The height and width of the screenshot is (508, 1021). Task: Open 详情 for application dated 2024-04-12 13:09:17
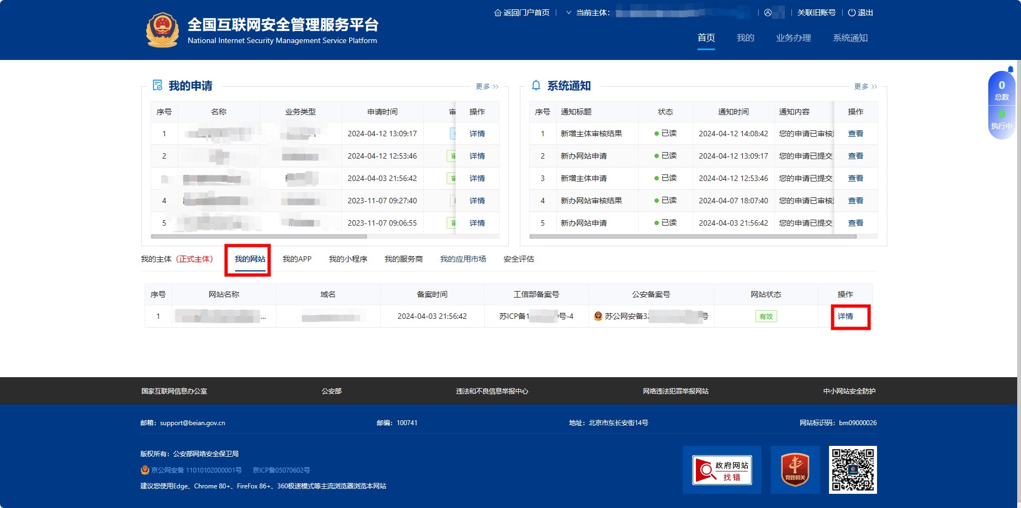click(x=477, y=134)
